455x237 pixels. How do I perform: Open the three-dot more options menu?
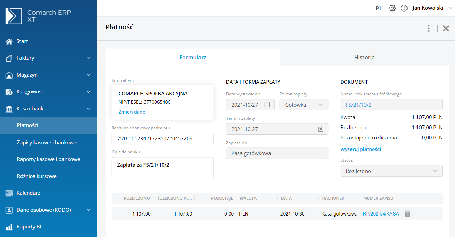pyautogui.click(x=429, y=28)
